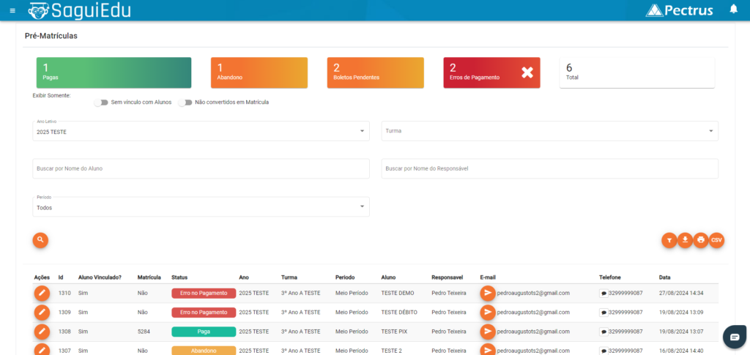Click the notification bell icon

[x=733, y=10]
